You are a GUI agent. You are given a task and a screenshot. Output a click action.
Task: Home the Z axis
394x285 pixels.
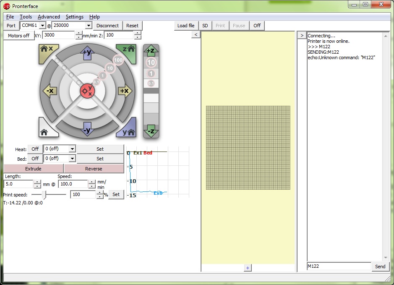[x=128, y=52]
